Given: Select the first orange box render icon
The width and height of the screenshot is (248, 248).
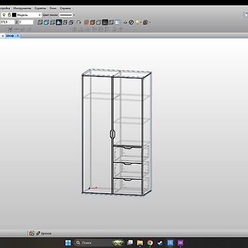Looking at the screenshot, I should pyautogui.click(x=86, y=23).
